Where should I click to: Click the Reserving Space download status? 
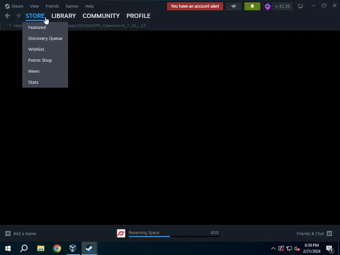click(x=144, y=233)
